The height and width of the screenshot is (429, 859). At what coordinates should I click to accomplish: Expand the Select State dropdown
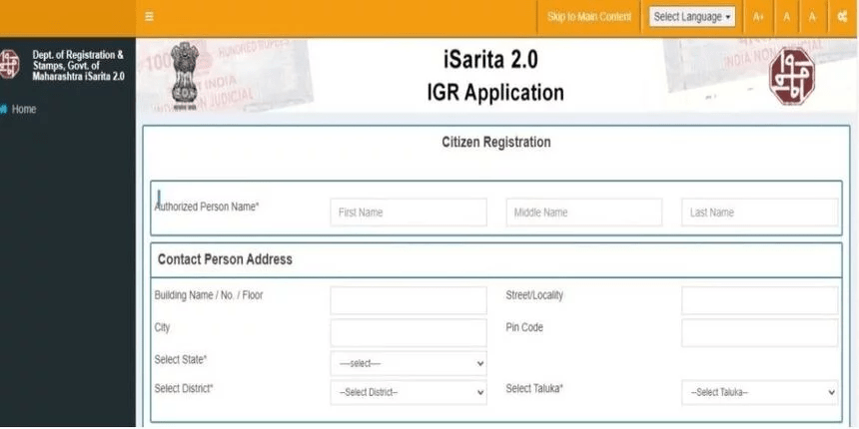[x=409, y=363]
